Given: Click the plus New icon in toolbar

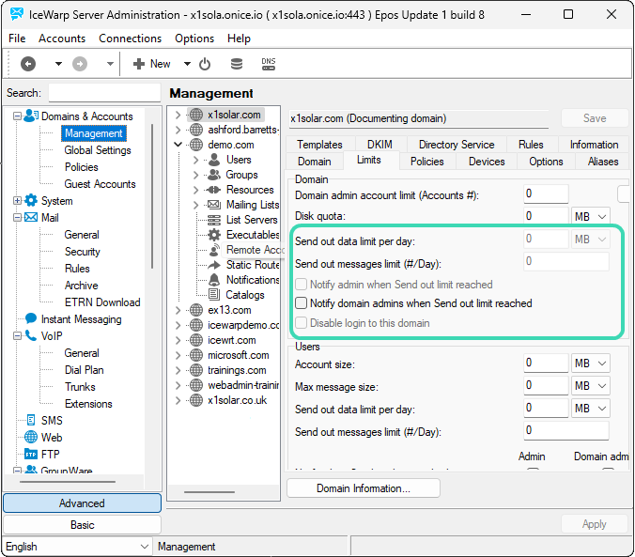Looking at the screenshot, I should click(138, 64).
